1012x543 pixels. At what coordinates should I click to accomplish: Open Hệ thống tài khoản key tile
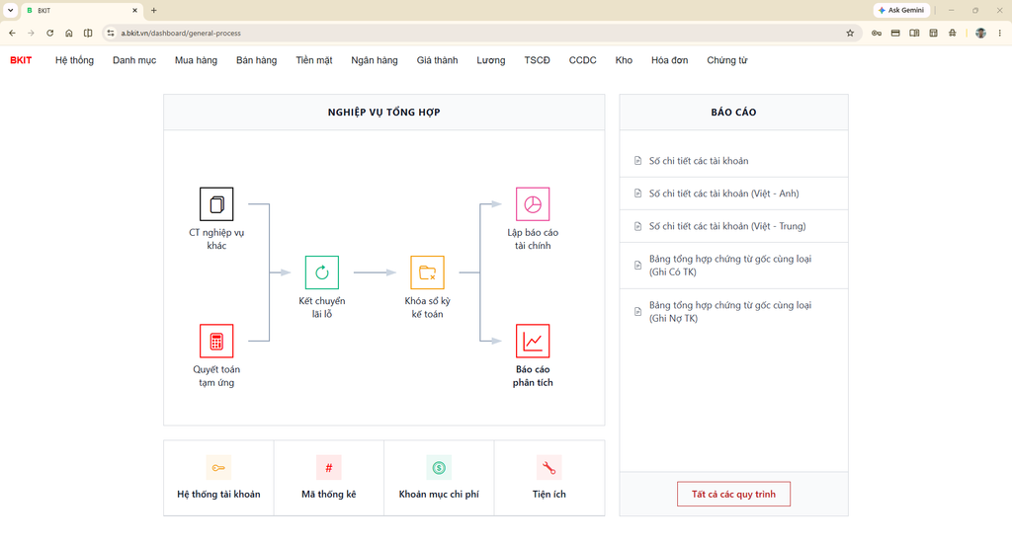pos(218,478)
